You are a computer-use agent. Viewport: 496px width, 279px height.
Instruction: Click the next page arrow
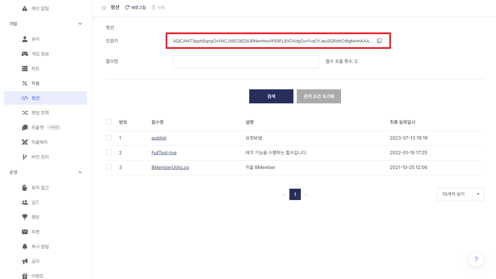point(306,195)
